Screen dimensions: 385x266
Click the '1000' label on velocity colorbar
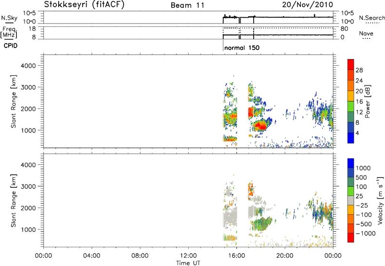[363, 168]
